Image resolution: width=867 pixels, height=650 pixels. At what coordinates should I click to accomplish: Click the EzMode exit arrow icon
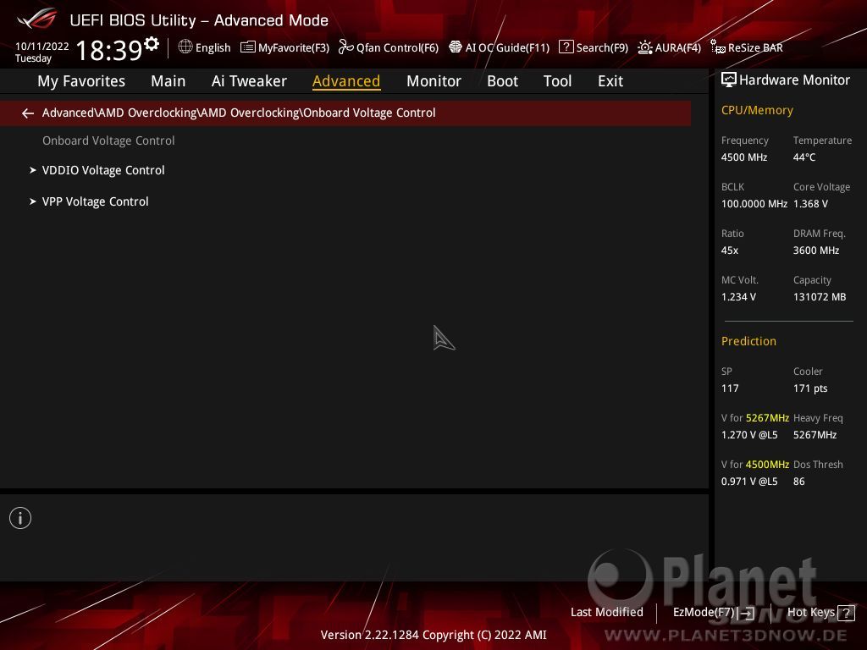pyautogui.click(x=747, y=613)
